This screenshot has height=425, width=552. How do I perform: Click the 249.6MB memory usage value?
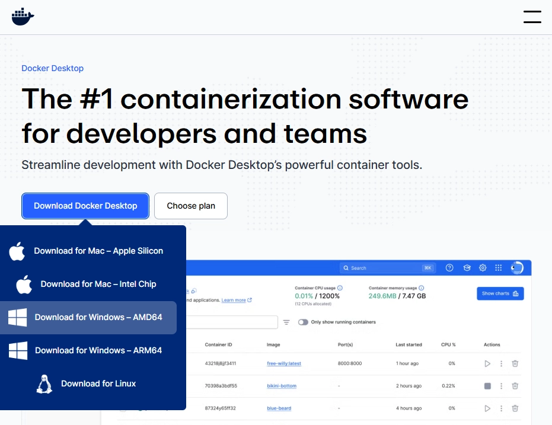pos(382,296)
